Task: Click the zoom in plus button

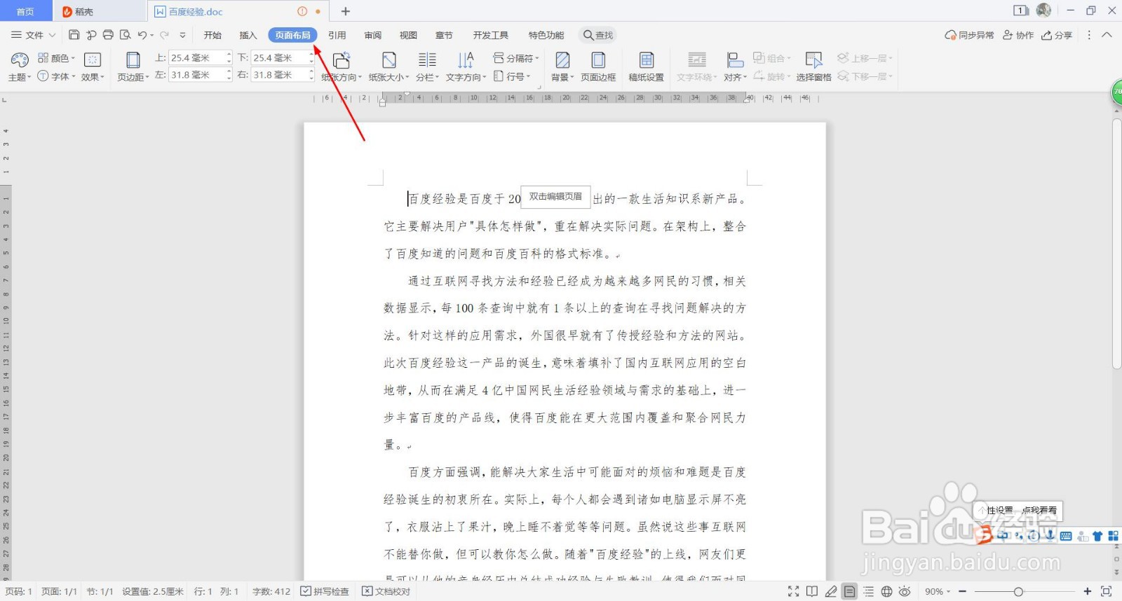Action: pos(1088,592)
